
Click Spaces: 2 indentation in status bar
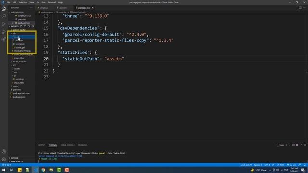[258, 165]
